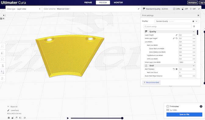
Task: Select the Rotate tool in left toolbar
Action: point(2,59)
